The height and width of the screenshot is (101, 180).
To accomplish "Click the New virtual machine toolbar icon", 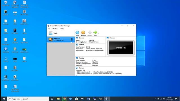I will click(77, 33).
